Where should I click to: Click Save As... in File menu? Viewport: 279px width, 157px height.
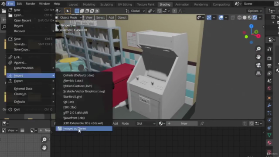(x=31, y=44)
